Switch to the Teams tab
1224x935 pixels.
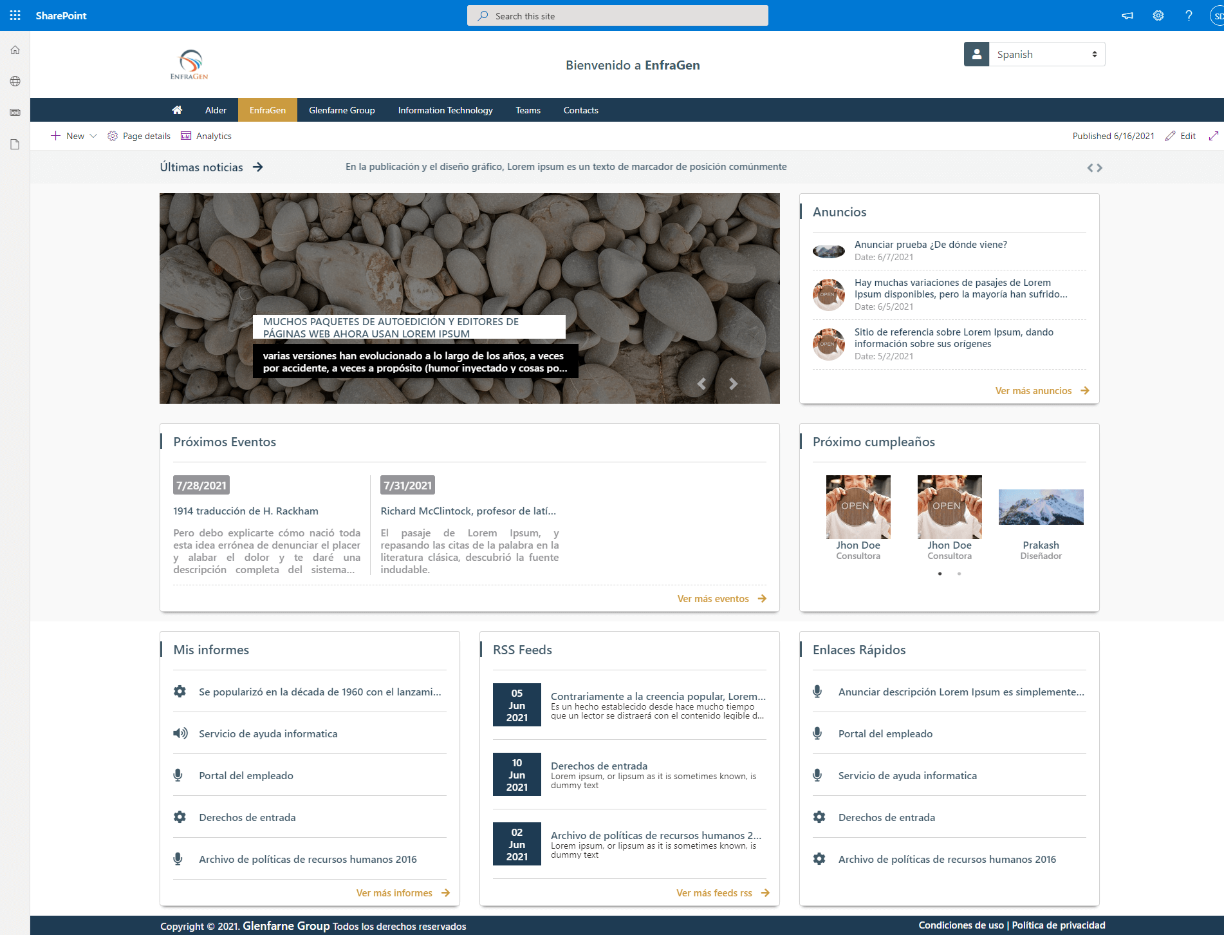pos(528,110)
